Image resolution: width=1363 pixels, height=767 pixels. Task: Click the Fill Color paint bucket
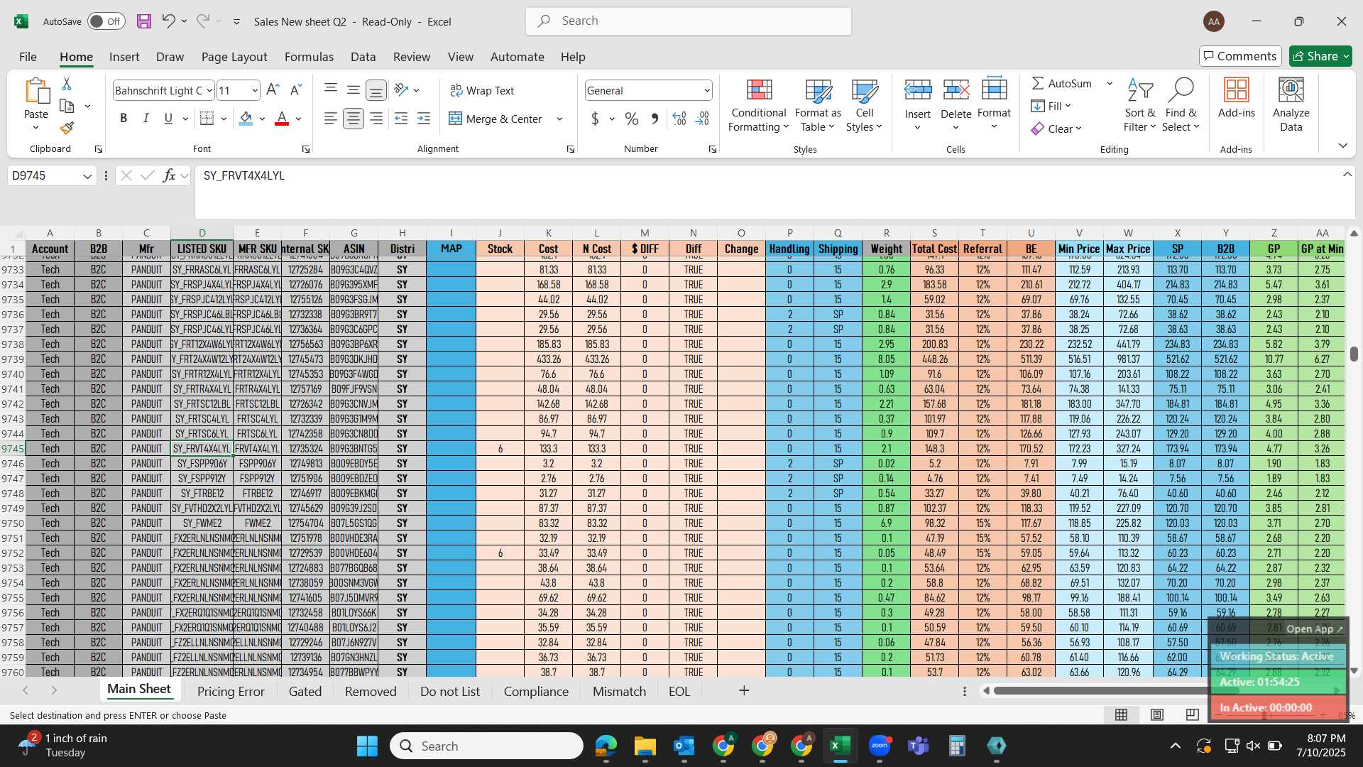(x=246, y=119)
